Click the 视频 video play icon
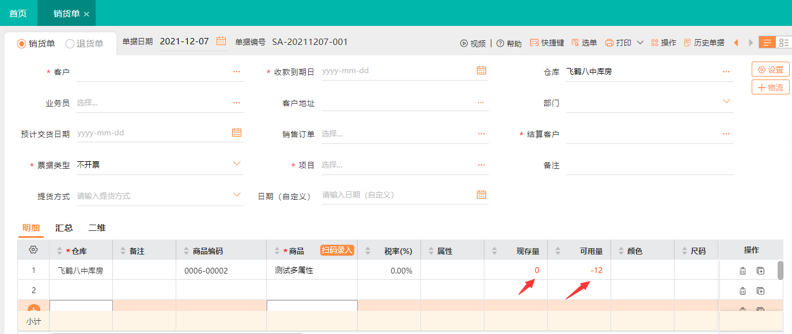The image size is (792, 334). point(464,43)
